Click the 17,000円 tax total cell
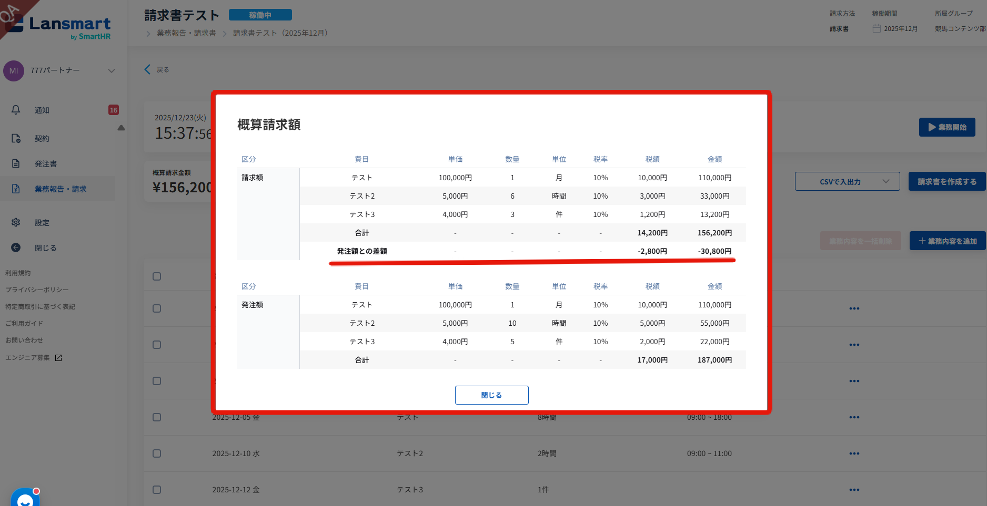This screenshot has width=987, height=506. click(x=652, y=360)
